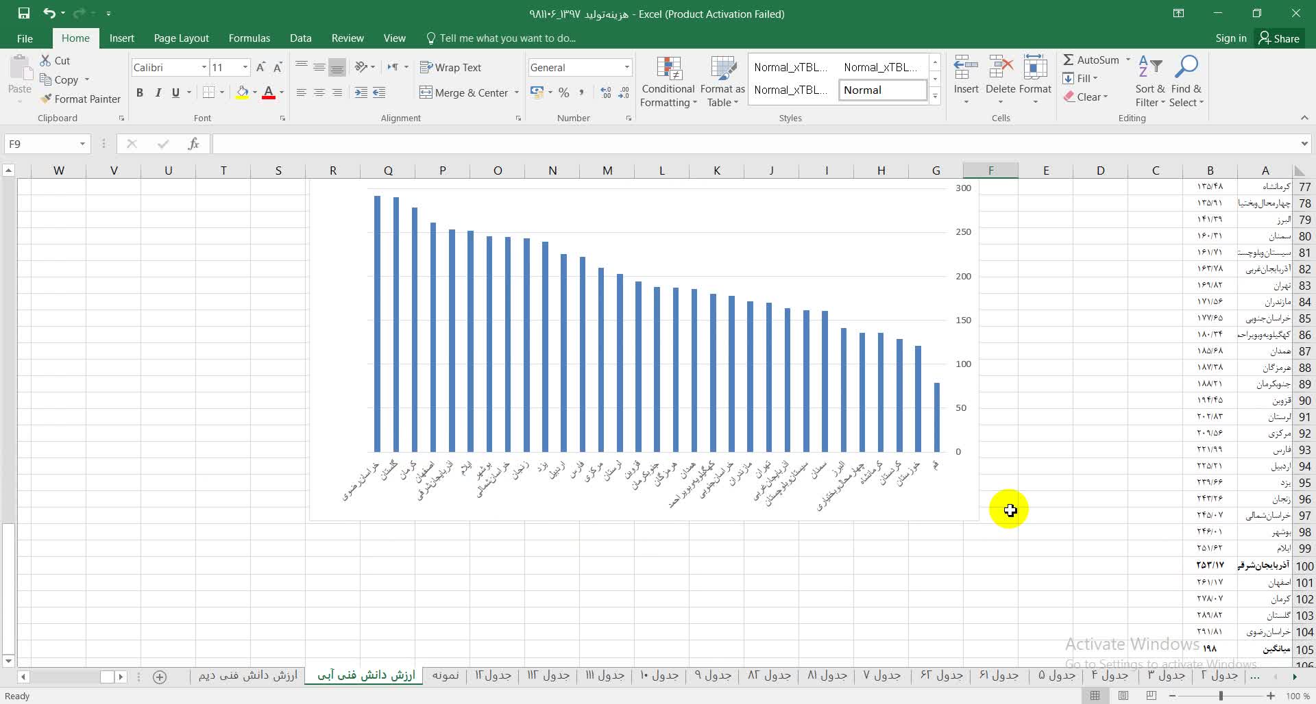Add a new sheet with plus icon
The image size is (1316, 704).
160,677
